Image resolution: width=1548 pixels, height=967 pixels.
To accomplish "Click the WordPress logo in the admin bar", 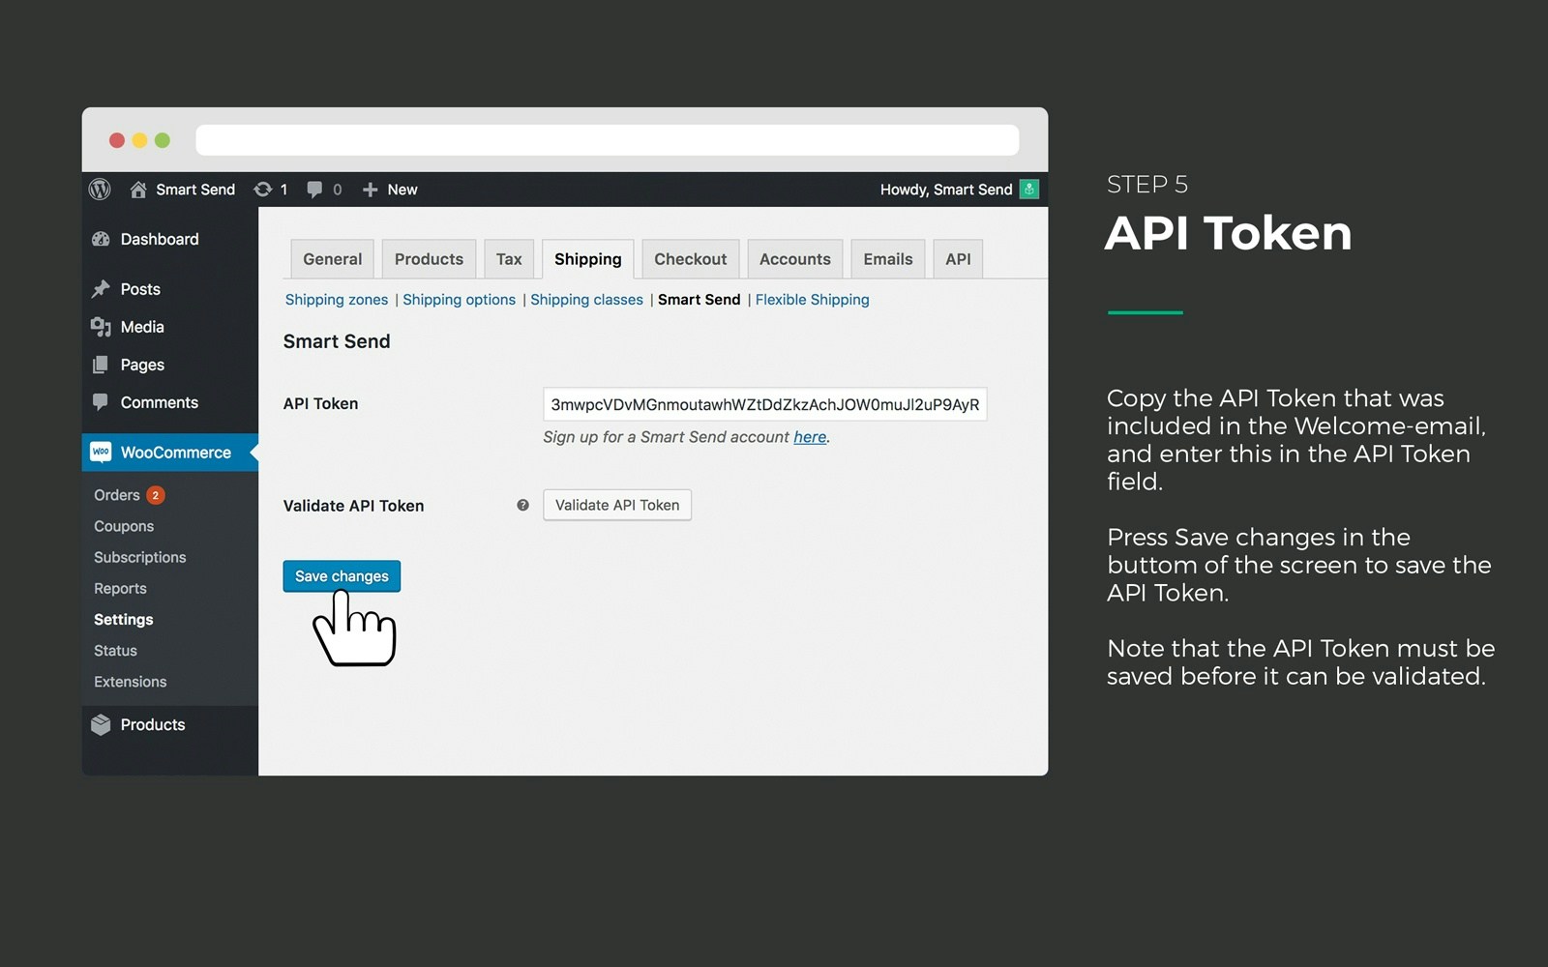I will [101, 190].
